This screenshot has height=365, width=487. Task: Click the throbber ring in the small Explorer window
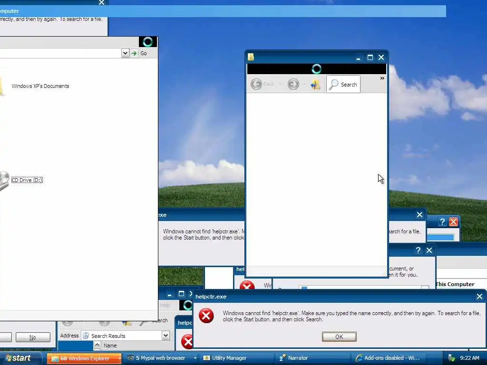pos(316,69)
